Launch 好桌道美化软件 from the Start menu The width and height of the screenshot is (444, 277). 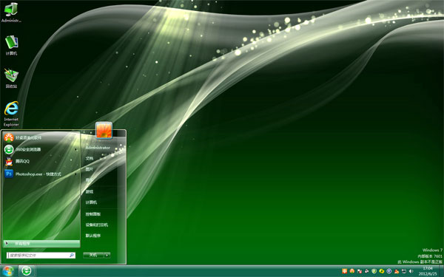(x=41, y=137)
